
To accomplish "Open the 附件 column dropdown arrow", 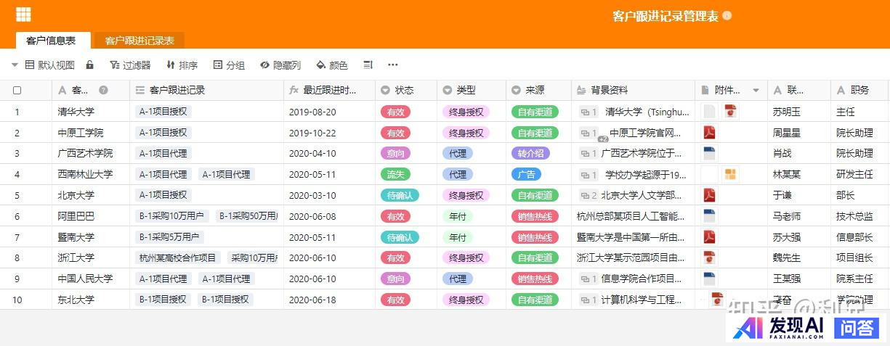I will (756, 91).
